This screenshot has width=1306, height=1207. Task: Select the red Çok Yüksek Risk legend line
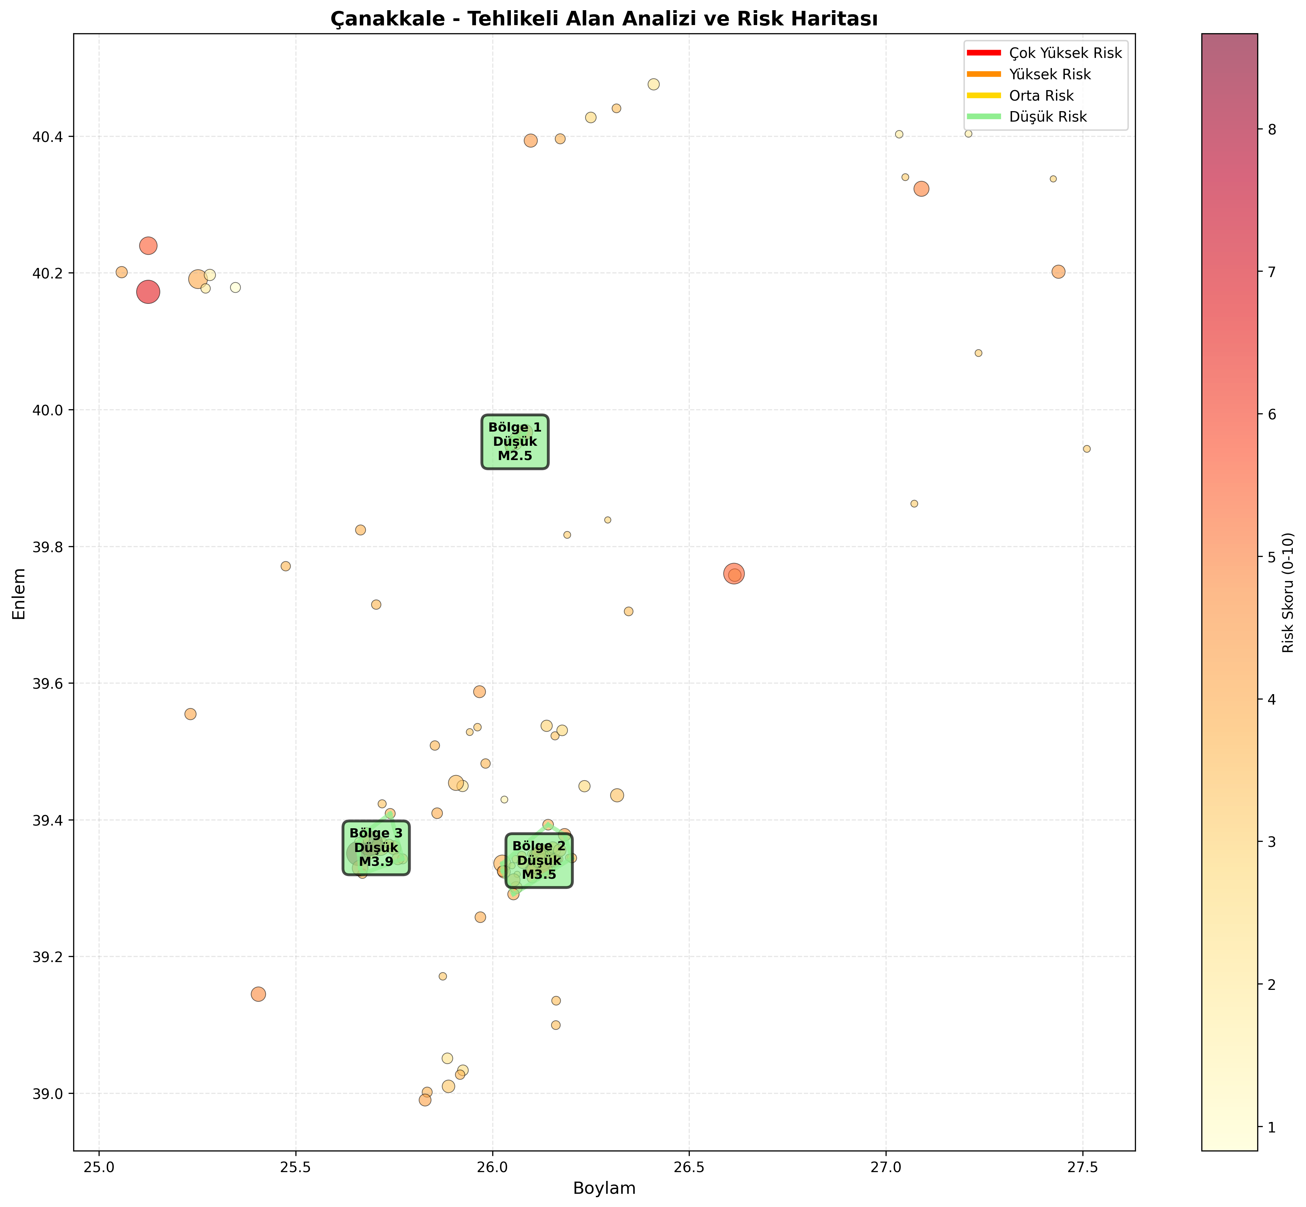click(984, 53)
